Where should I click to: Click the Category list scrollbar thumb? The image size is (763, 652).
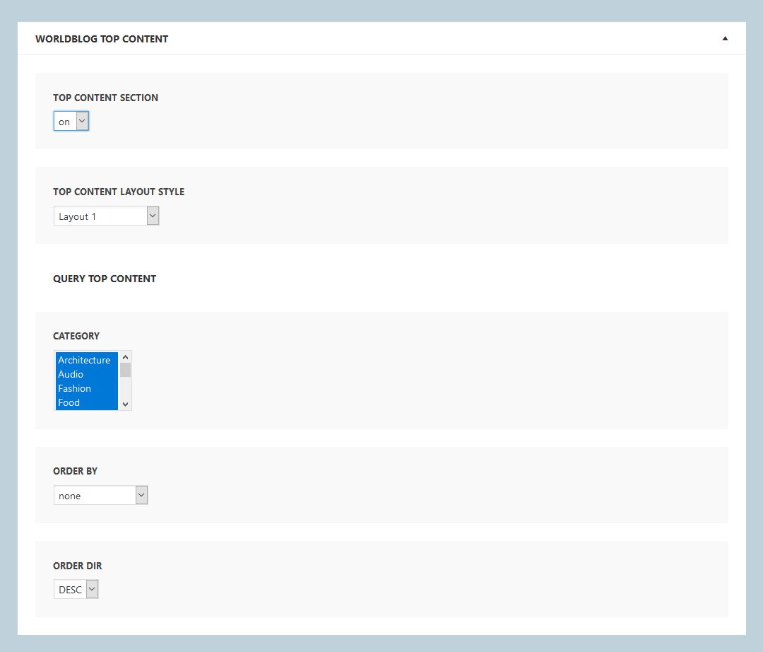click(x=125, y=370)
